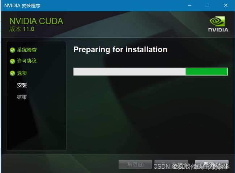
Task: Click the green checkmark beside 系统检查
Action: click(x=12, y=50)
